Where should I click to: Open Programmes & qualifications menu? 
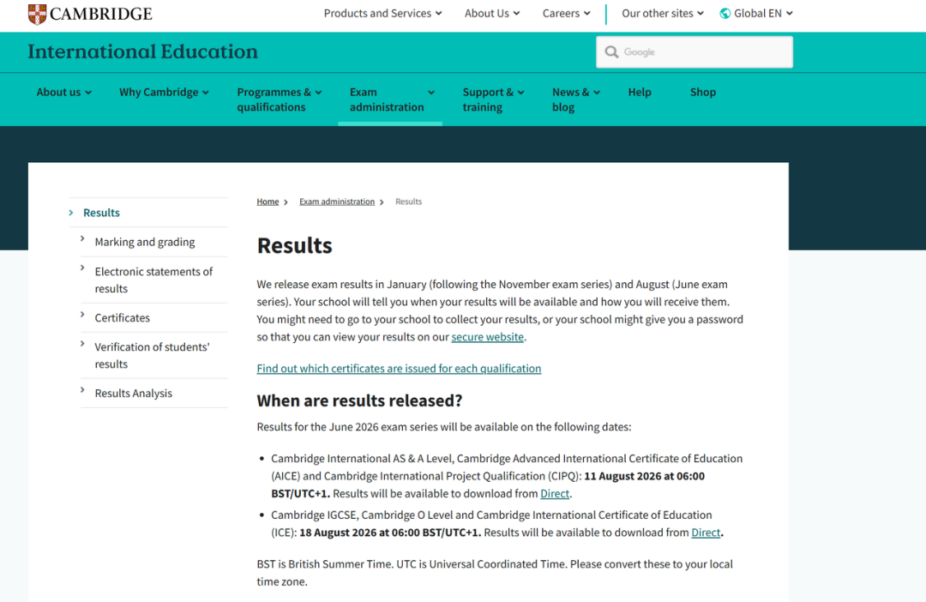click(280, 99)
